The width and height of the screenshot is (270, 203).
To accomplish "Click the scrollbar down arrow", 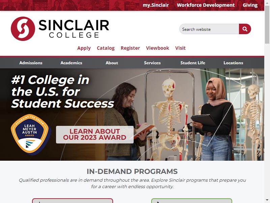I will 267,200.
